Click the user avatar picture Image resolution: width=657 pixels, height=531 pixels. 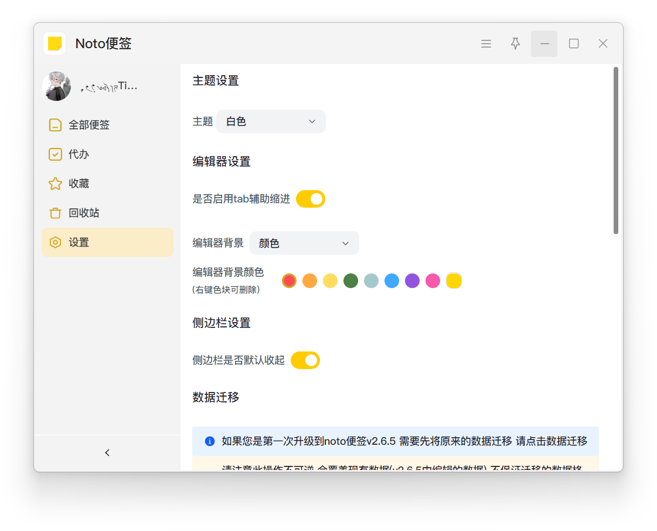tap(57, 87)
